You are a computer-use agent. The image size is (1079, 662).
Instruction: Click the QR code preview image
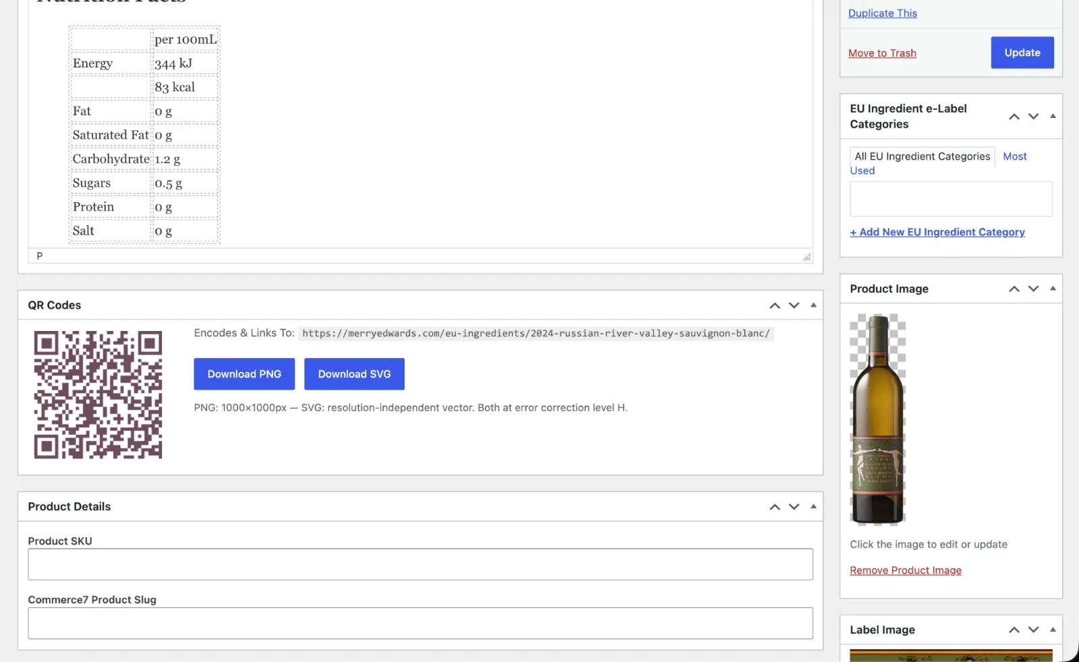tap(98, 395)
